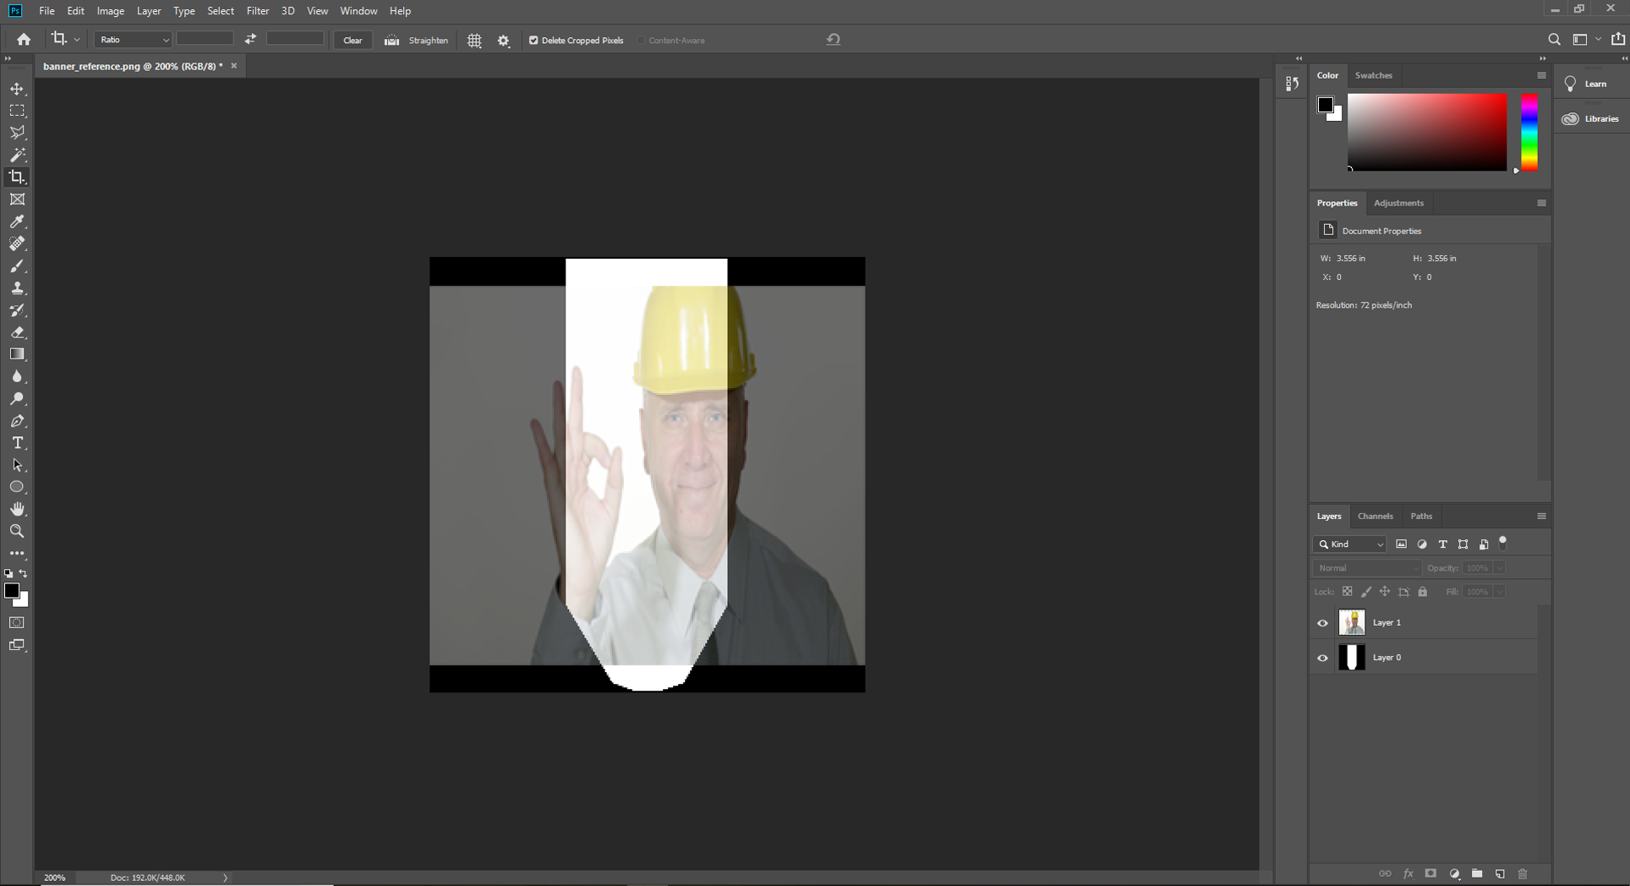The width and height of the screenshot is (1630, 886).
Task: Click the hue spectrum slider
Action: (1529, 132)
